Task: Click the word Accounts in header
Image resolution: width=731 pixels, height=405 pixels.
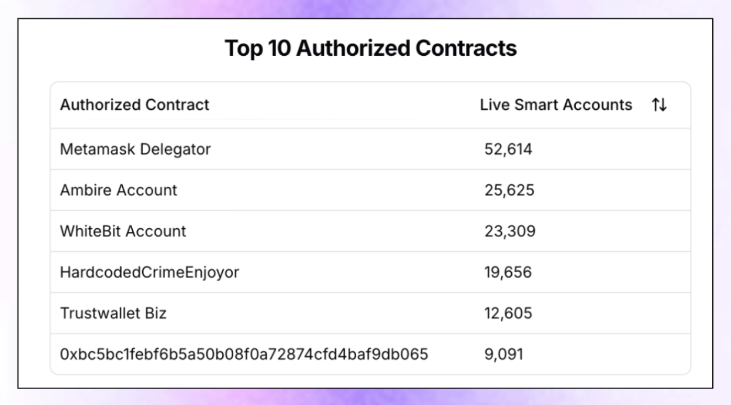Action: point(598,105)
